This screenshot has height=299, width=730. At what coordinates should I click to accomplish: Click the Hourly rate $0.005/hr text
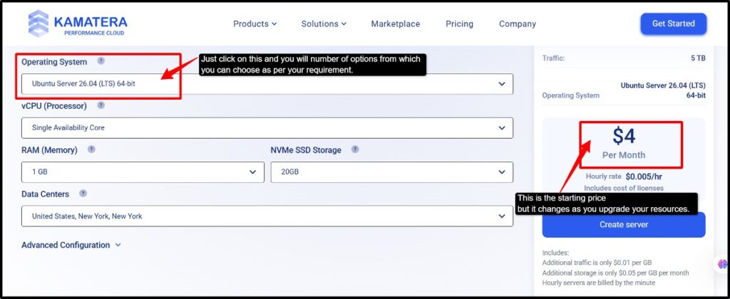tap(624, 177)
